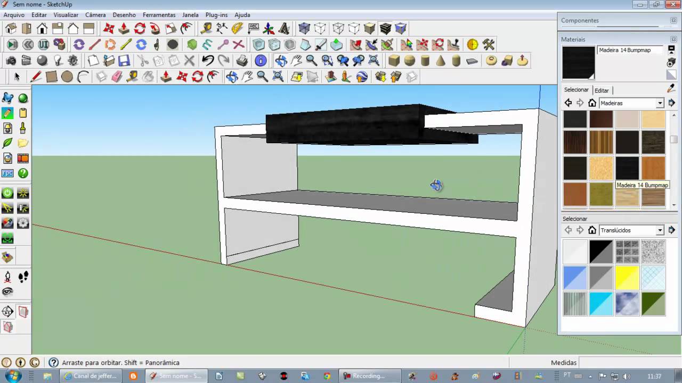Click Get Models icon

click(x=380, y=77)
